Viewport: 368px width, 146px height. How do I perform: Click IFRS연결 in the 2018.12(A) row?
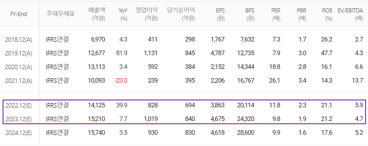tap(57, 39)
